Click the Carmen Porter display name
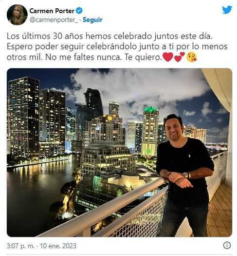This screenshot has width=237, height=256. pyautogui.click(x=52, y=11)
